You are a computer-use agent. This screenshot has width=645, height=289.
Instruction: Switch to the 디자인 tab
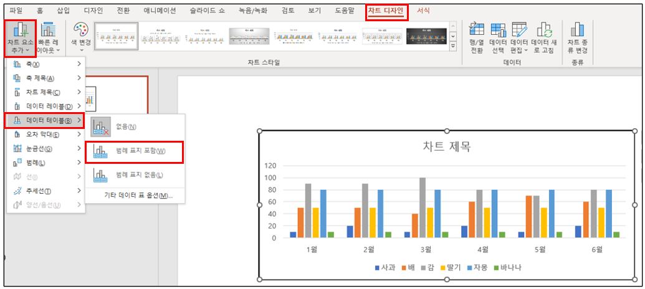93,11
